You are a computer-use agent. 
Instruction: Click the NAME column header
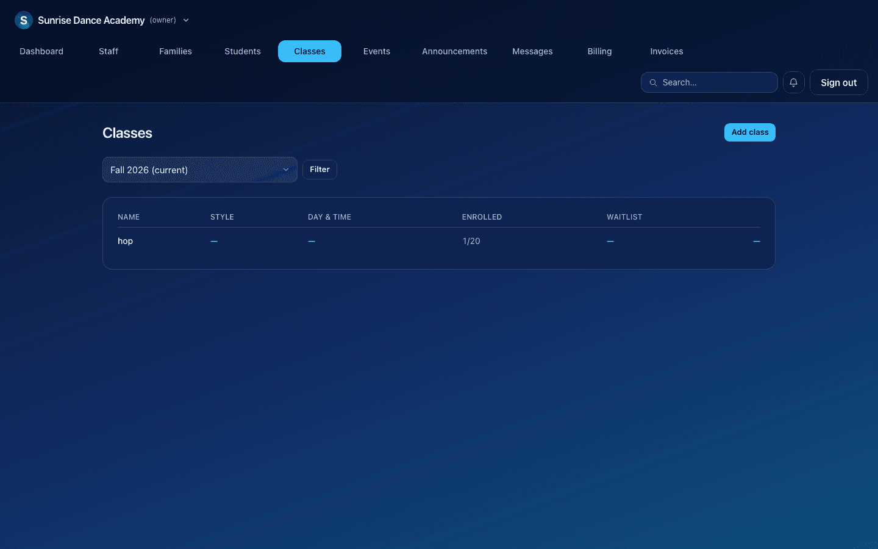[x=129, y=217]
